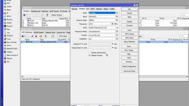Toggle the Default Forward checkbox
Screen dimensions: 189x106
pos(89,55)
